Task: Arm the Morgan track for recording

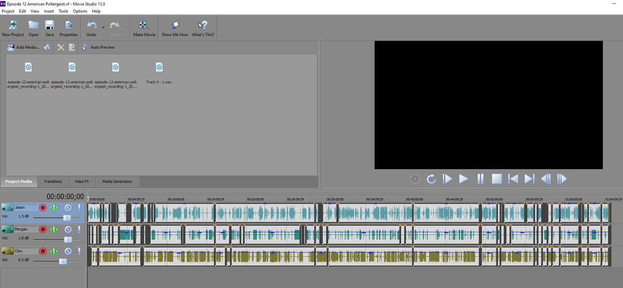Action: (x=43, y=229)
